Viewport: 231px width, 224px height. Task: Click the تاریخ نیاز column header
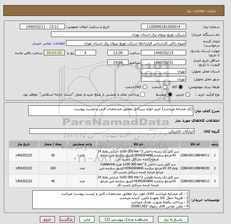coord(24,144)
